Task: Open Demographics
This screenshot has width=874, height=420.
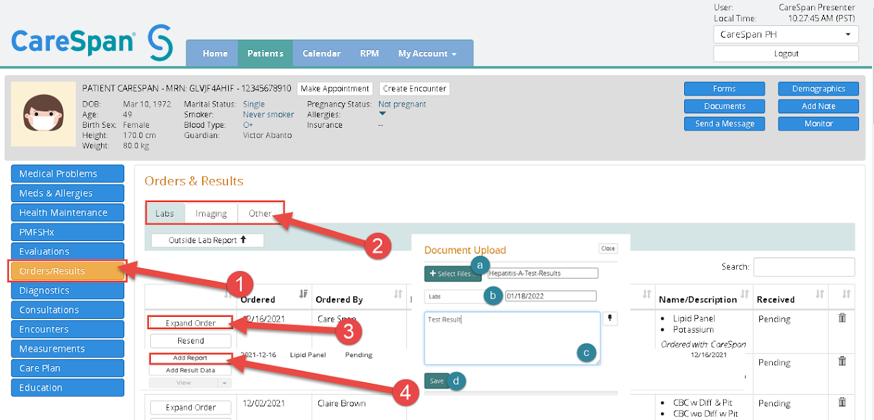Action: 819,89
